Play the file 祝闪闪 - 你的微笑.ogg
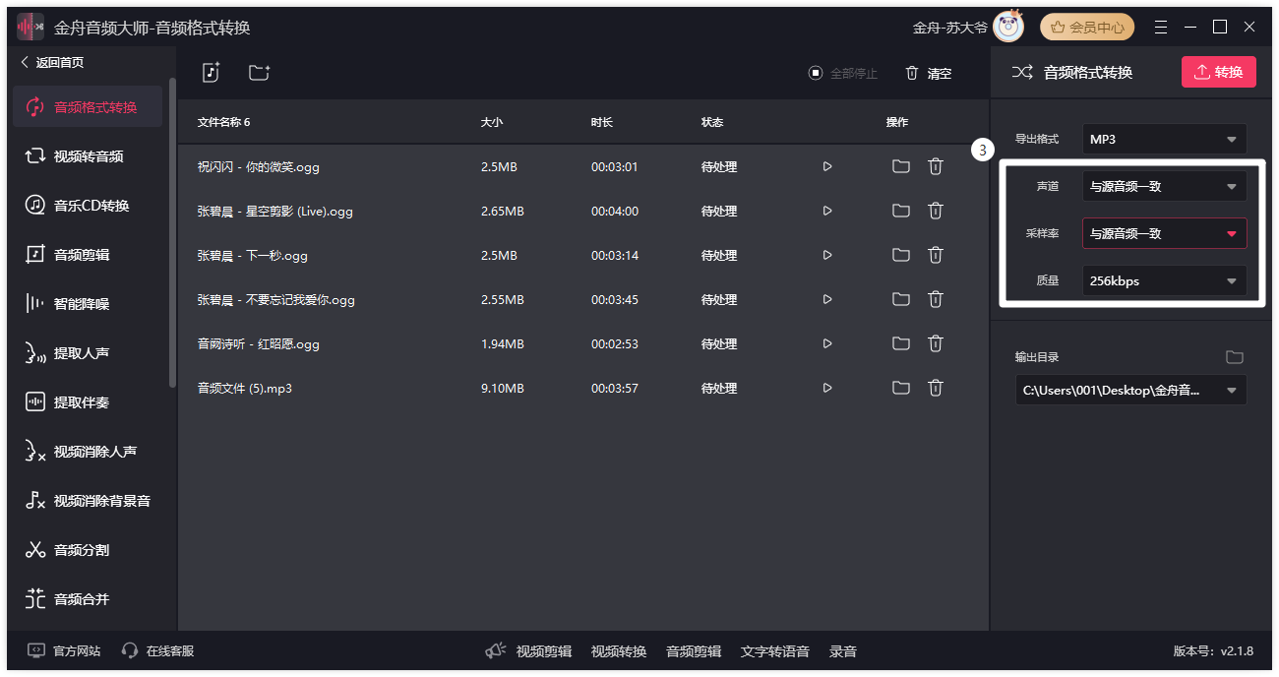The image size is (1279, 677). pos(826,166)
